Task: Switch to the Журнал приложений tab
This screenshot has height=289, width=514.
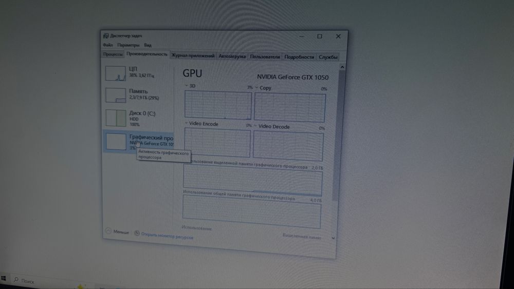Action: (193, 55)
